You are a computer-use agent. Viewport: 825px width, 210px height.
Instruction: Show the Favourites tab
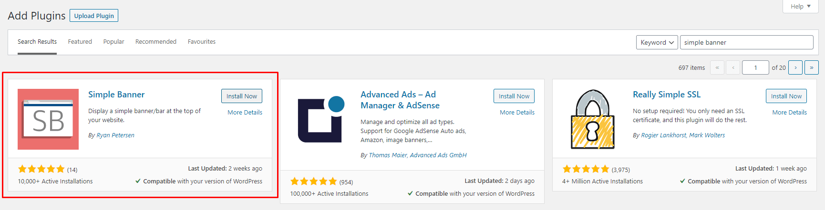point(202,42)
